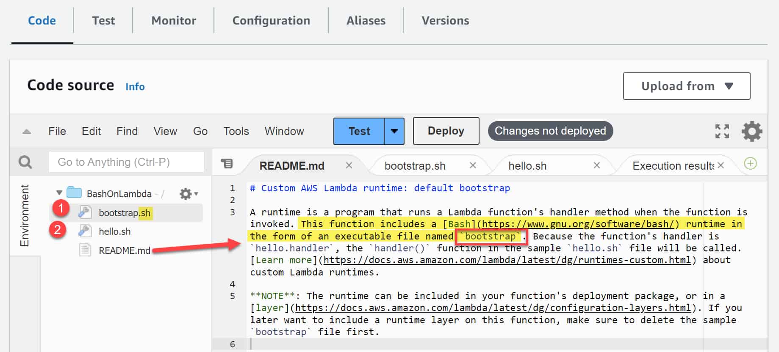
Task: Open the Monitor tab
Action: (x=174, y=20)
